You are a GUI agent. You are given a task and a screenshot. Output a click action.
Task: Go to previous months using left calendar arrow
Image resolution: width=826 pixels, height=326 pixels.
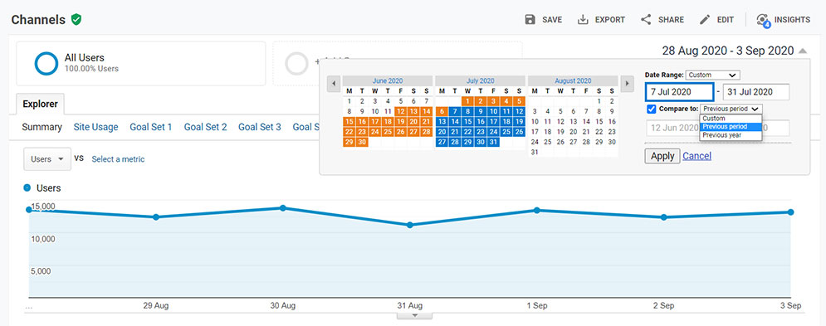click(334, 84)
